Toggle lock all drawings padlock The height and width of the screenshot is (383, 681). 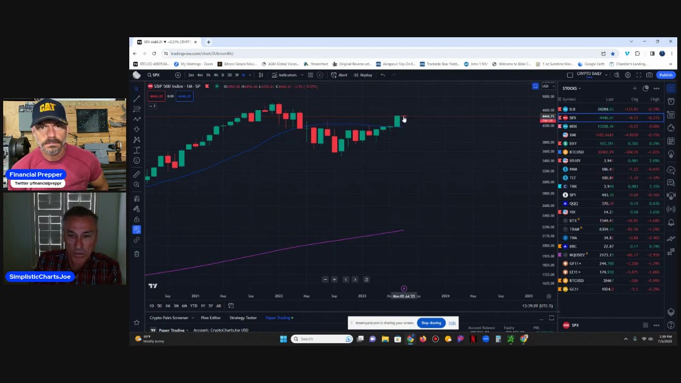point(136,219)
